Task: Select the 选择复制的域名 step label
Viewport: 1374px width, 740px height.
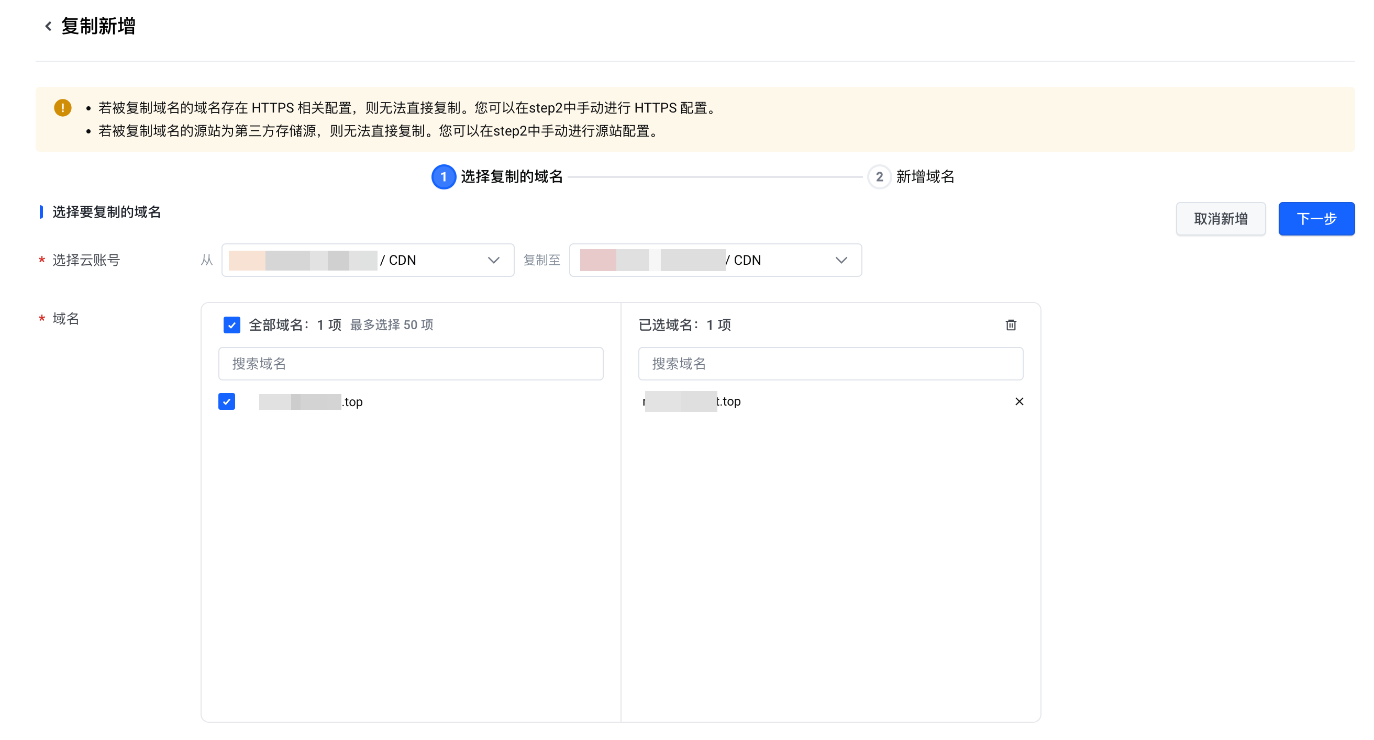Action: pos(511,177)
